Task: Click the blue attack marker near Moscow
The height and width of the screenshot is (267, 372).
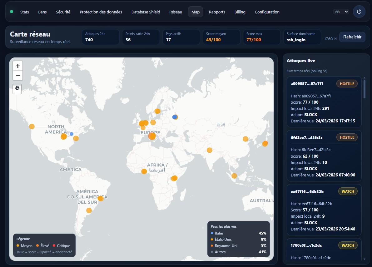Action: [175, 117]
